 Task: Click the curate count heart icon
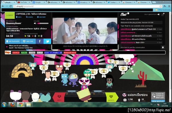[x=39, y=36]
